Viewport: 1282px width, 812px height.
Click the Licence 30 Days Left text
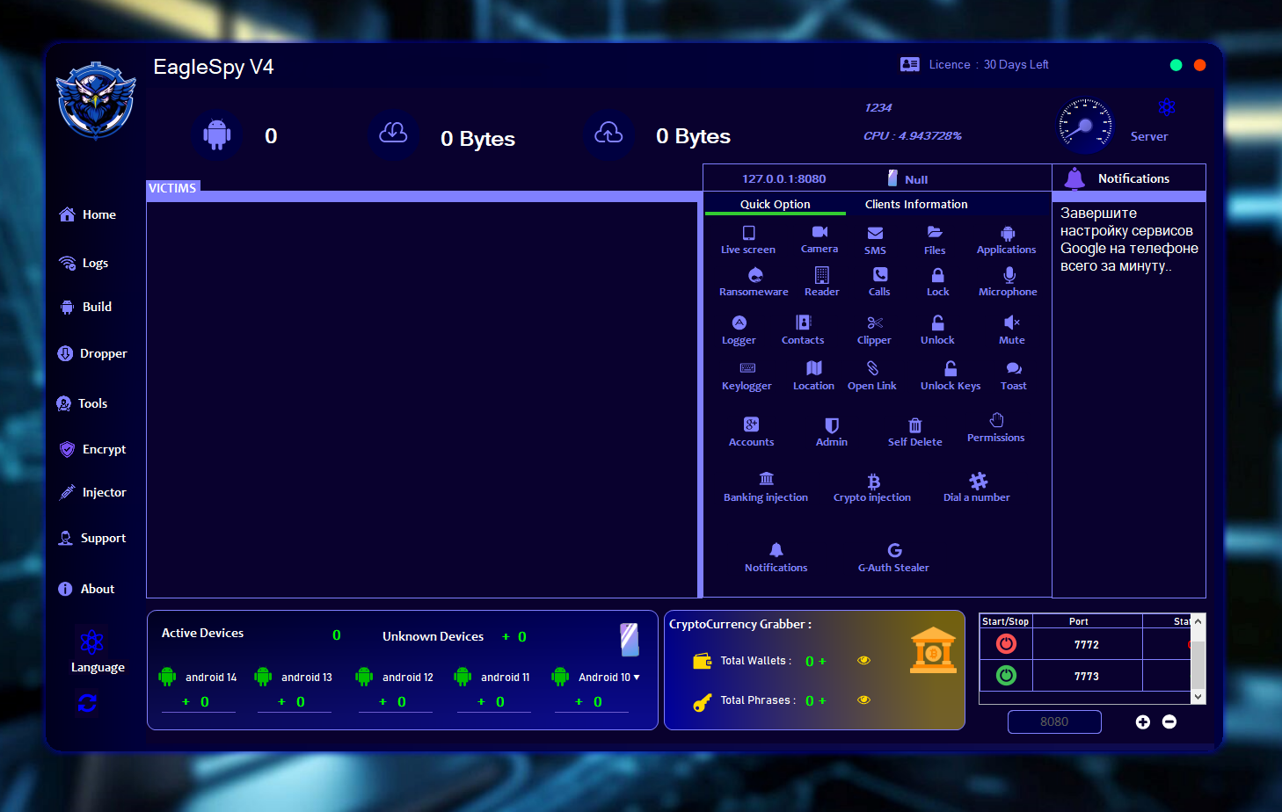point(988,64)
